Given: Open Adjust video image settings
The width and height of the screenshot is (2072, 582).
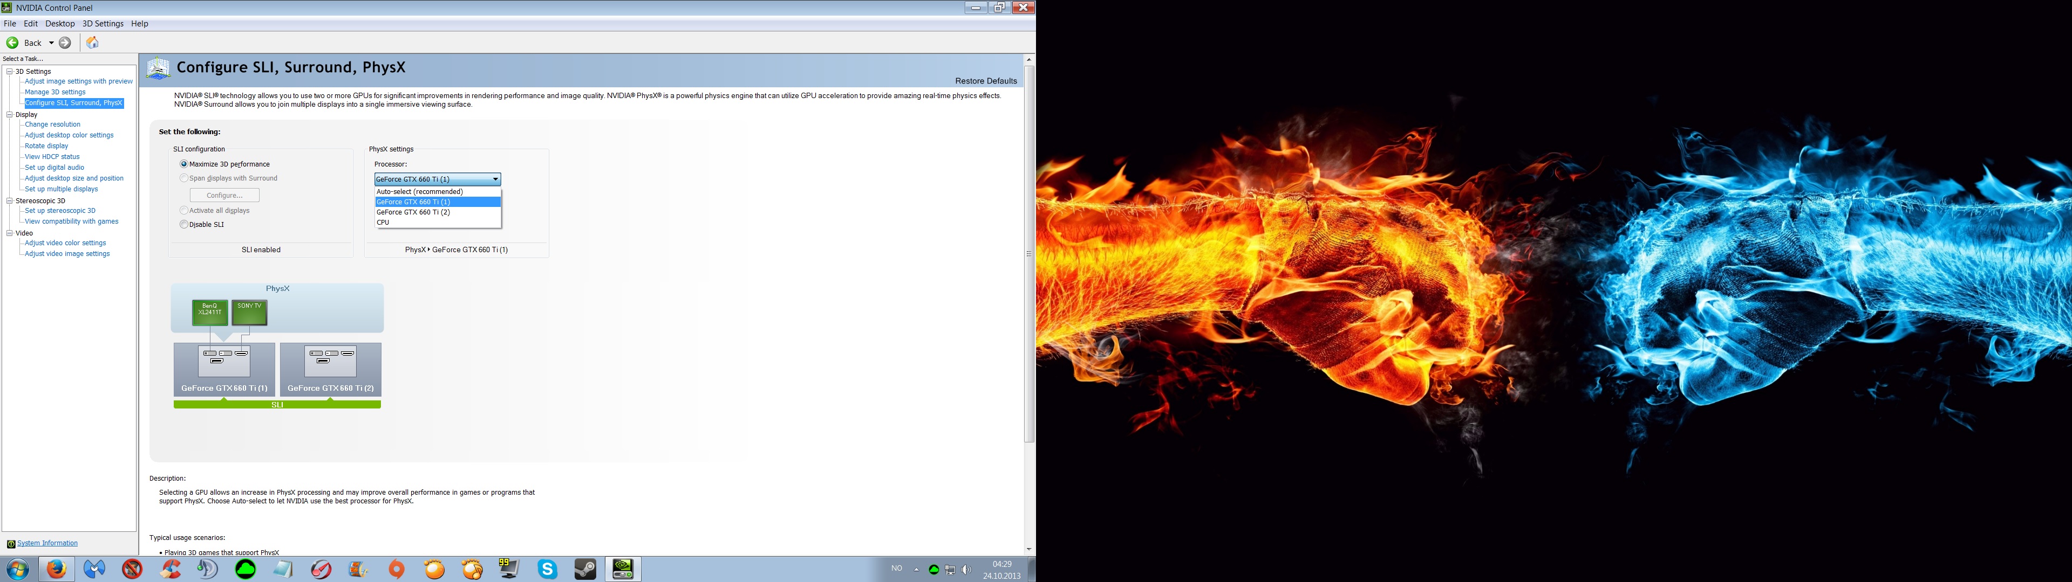Looking at the screenshot, I should (67, 254).
